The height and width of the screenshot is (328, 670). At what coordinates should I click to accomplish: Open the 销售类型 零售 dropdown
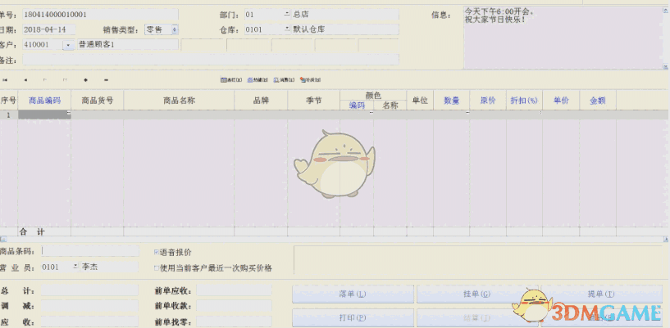[x=175, y=29]
